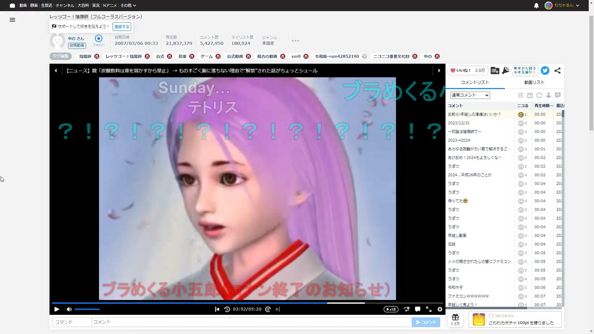Click the いいね! like button
The image size is (594, 334).
click(x=468, y=71)
